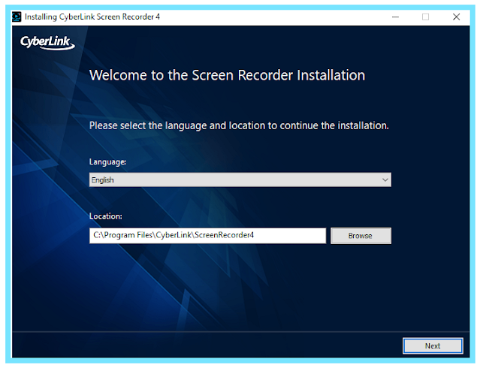Click the "Installing CyberLink Screen Recorder 4" title
Image resolution: width=480 pixels, height=368 pixels.
click(92, 17)
